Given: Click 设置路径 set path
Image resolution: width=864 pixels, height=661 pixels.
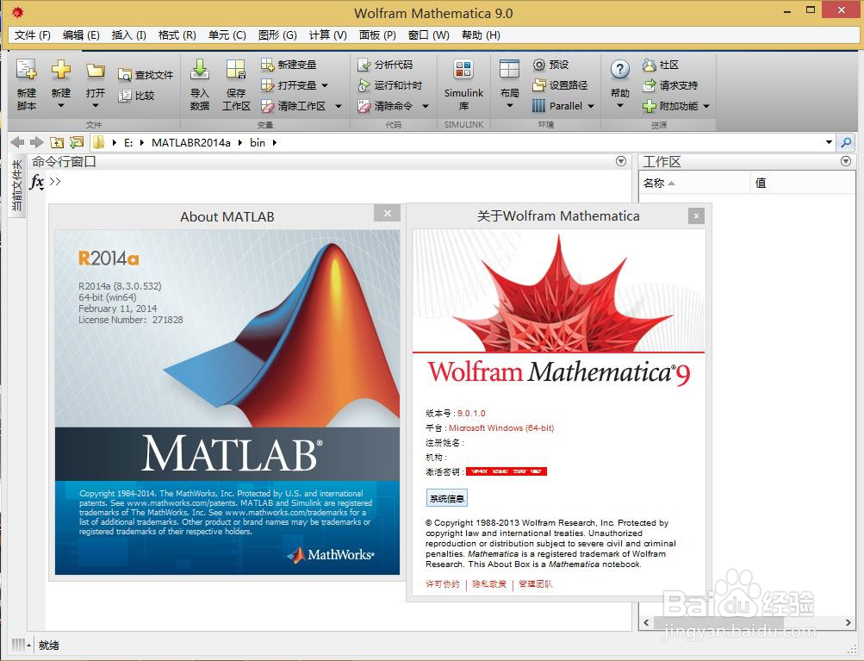Looking at the screenshot, I should [x=560, y=85].
